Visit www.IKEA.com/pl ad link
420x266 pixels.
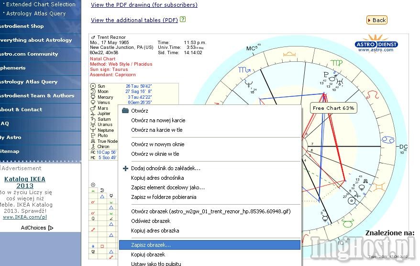click(25, 217)
